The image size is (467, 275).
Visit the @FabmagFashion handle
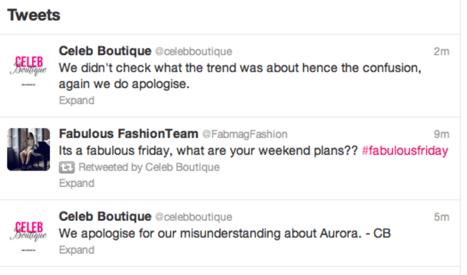click(245, 134)
